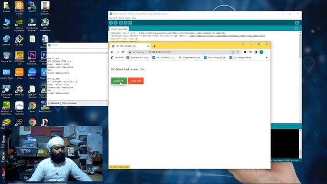Open the LED Hexagon Panel bookmark

tap(241, 58)
